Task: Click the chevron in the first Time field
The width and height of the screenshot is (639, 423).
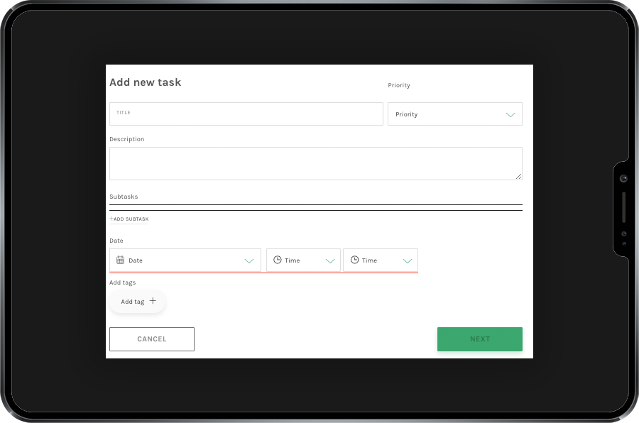Action: click(x=330, y=260)
